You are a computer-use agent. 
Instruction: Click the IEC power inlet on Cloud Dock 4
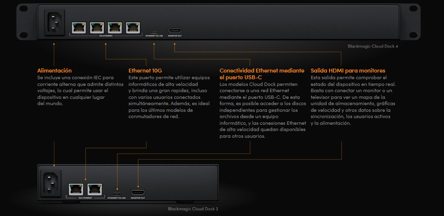pyautogui.click(x=54, y=24)
